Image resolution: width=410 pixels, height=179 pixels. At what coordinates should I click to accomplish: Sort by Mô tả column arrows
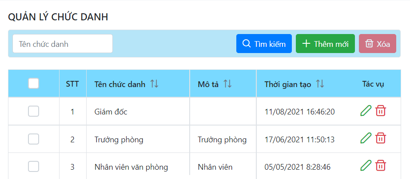point(227,84)
